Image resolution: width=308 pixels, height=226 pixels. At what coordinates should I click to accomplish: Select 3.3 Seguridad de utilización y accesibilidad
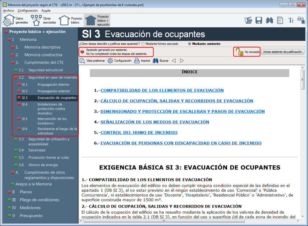pos(49,141)
